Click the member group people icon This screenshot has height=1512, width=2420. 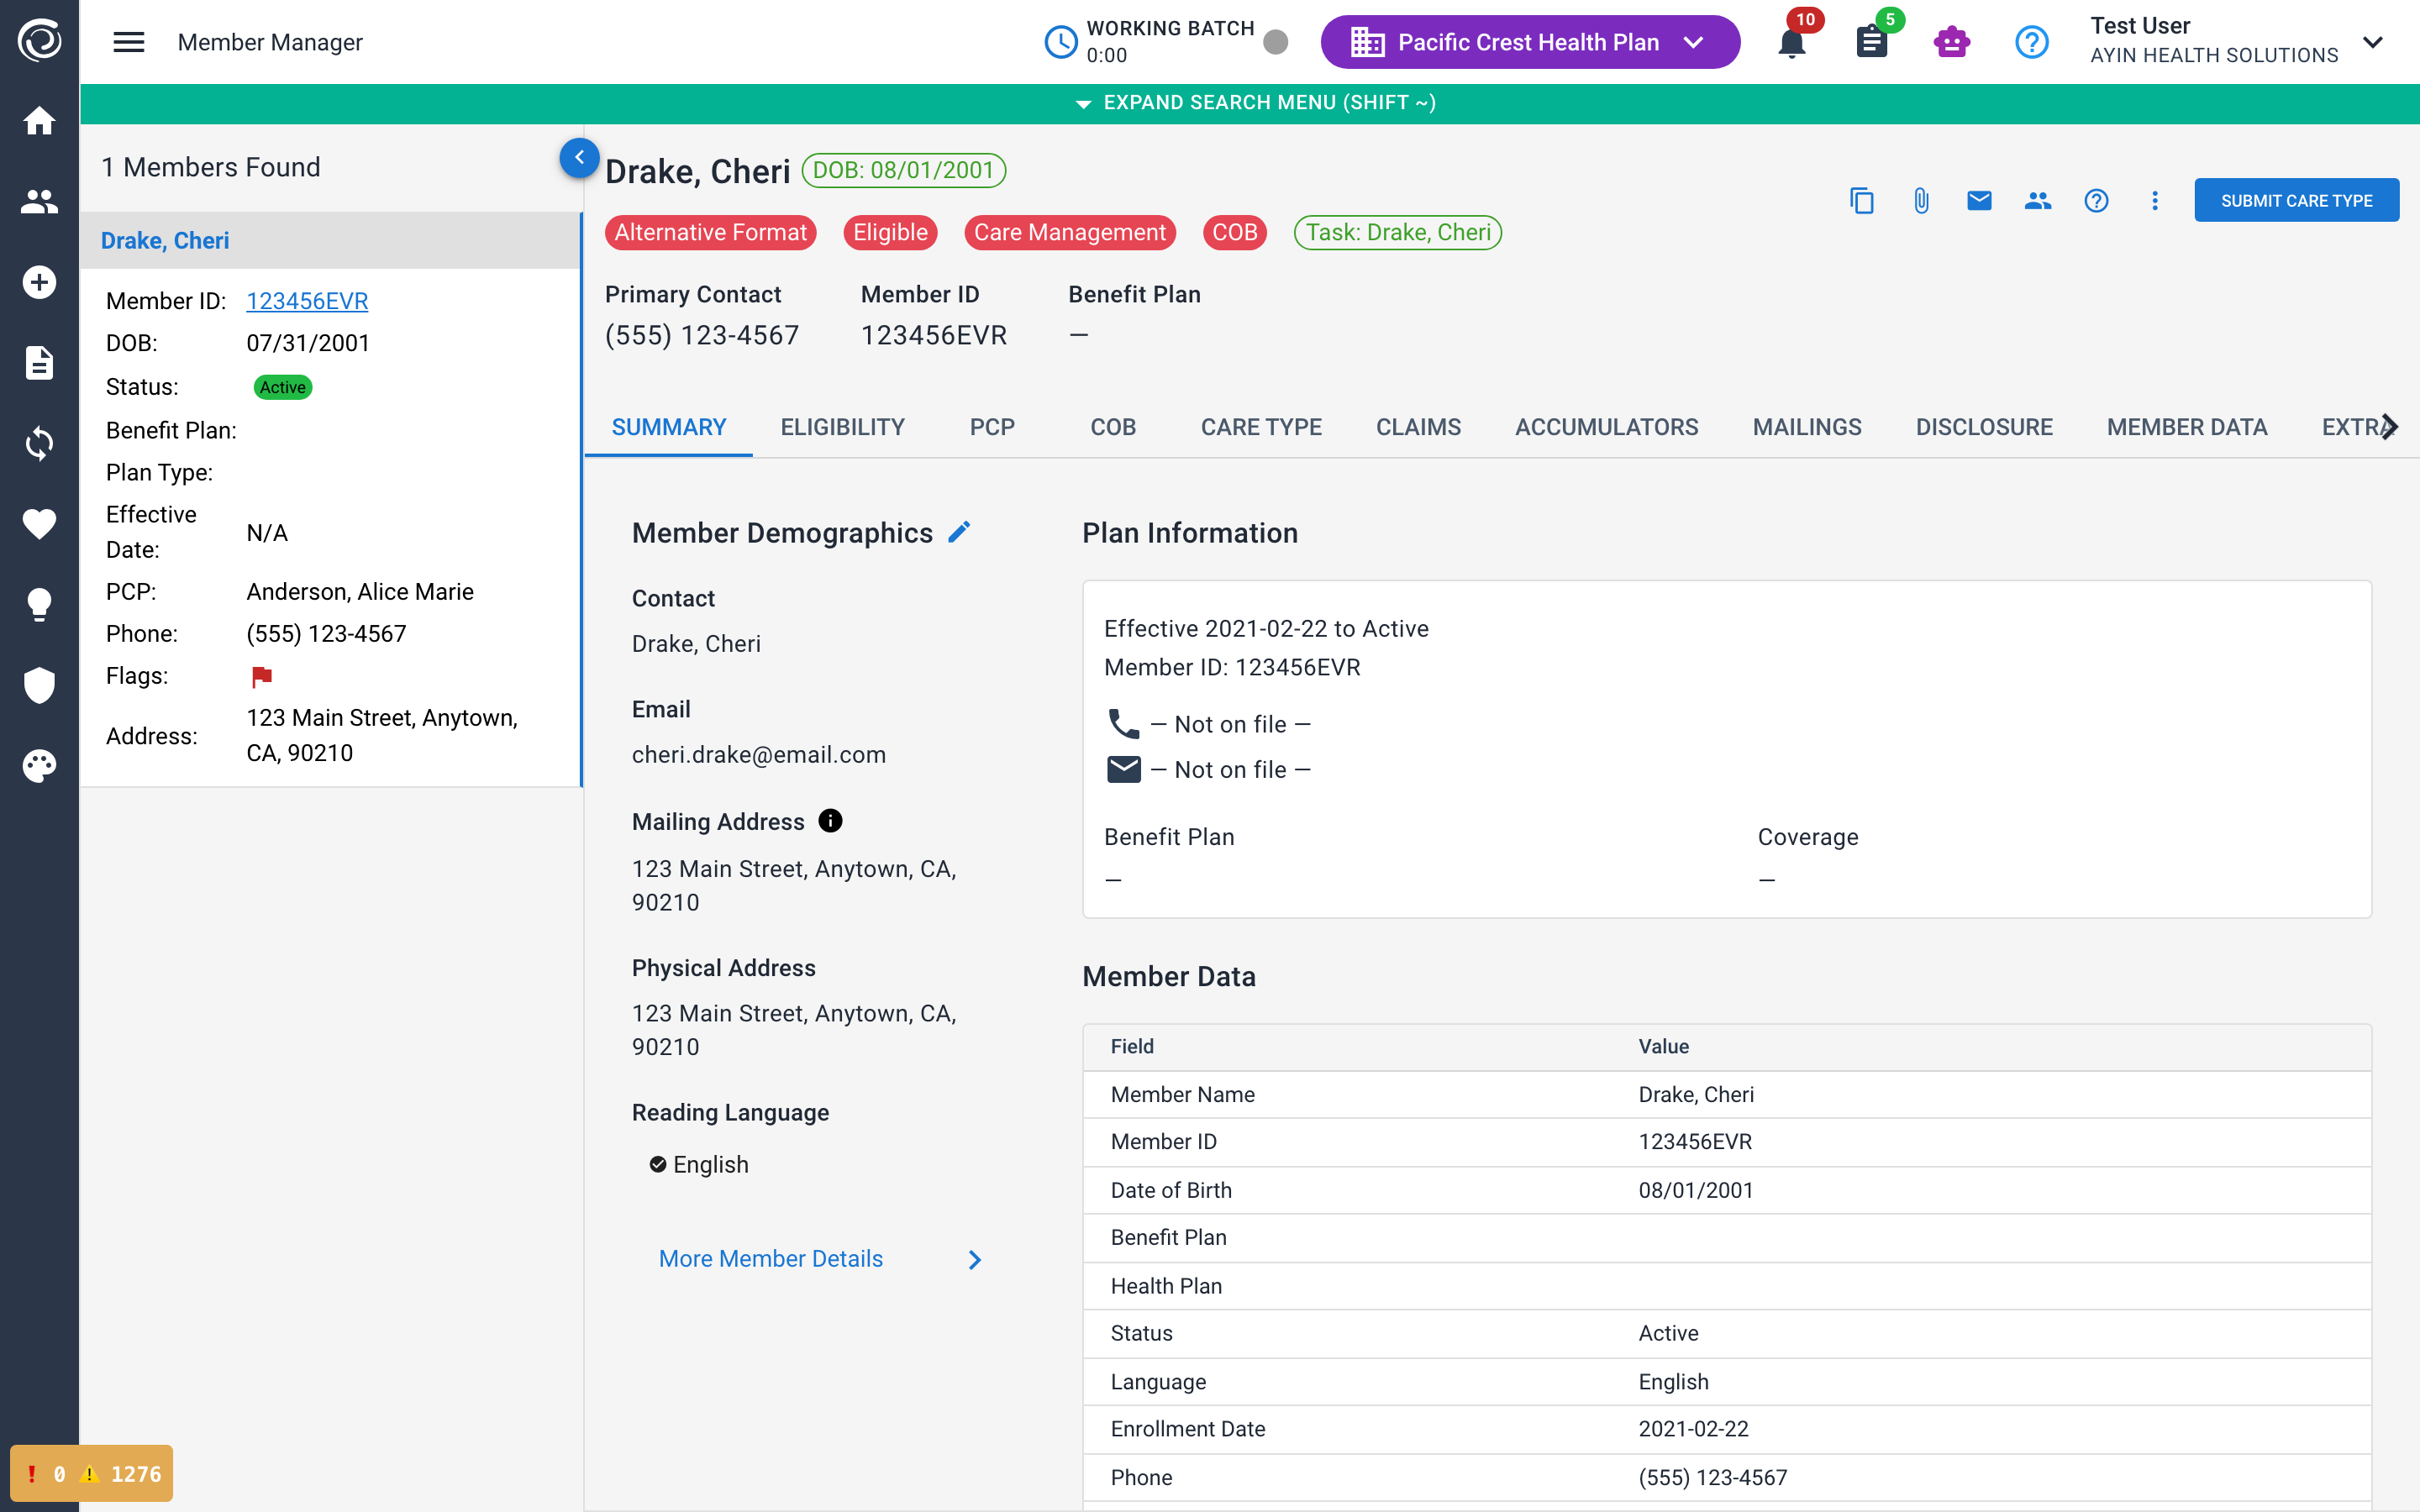[x=2038, y=201]
